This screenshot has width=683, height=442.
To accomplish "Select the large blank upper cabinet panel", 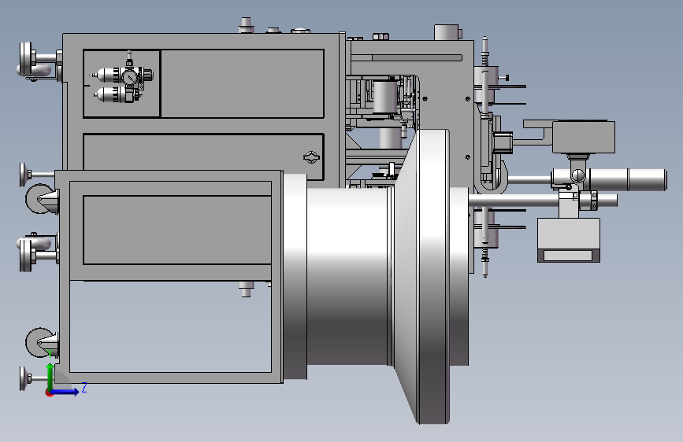I will pyautogui.click(x=243, y=83).
